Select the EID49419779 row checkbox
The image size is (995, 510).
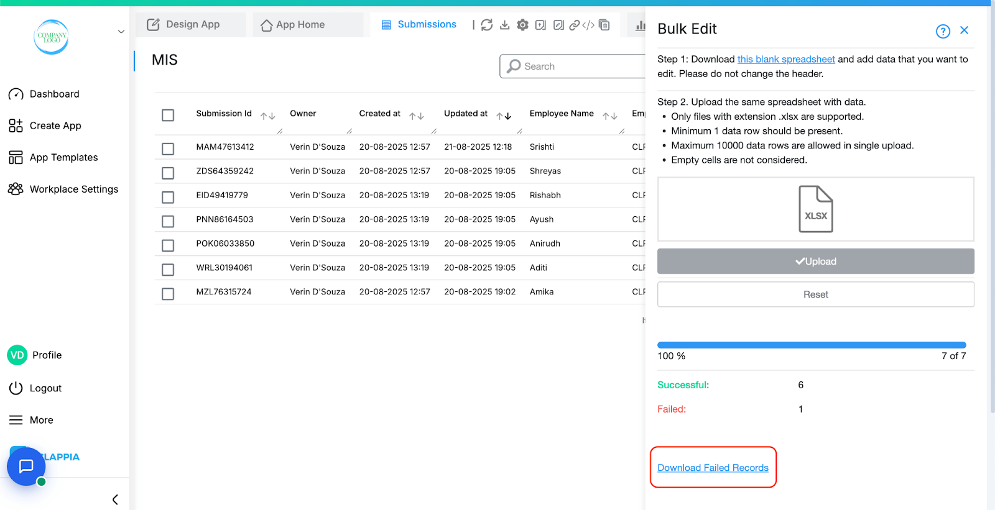pos(168,198)
